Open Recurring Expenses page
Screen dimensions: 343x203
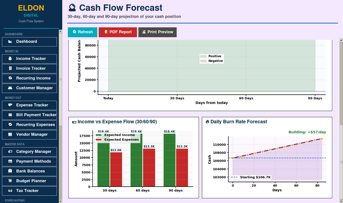click(29, 125)
